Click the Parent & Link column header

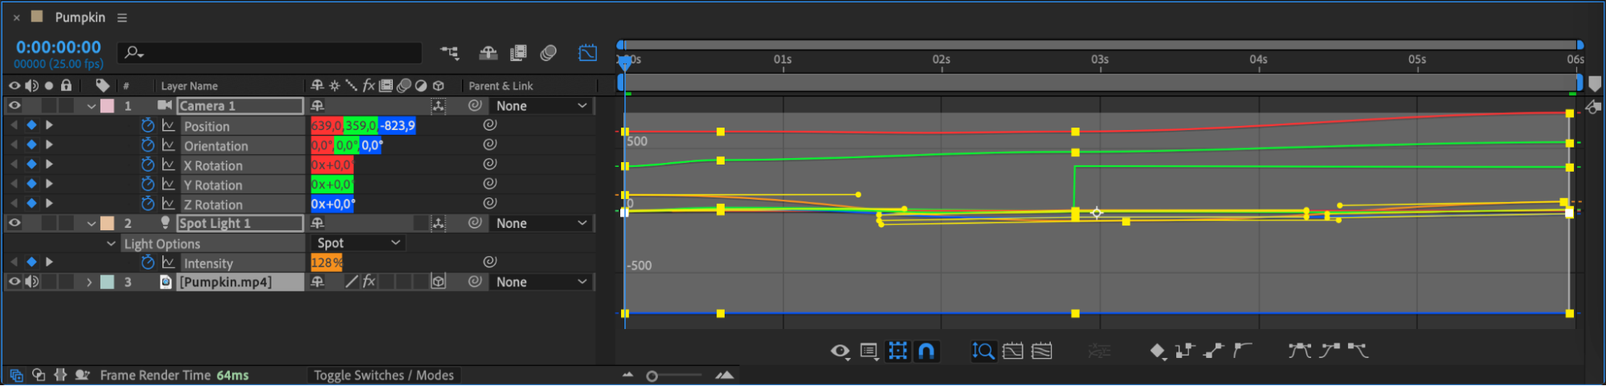point(501,86)
